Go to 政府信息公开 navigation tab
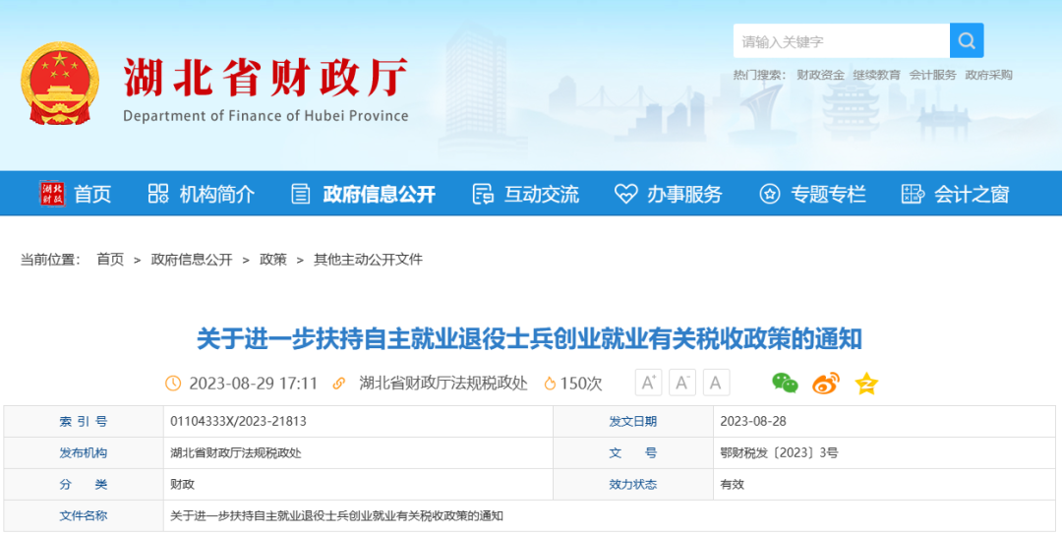Viewport: 1062px width, 536px height. tap(363, 194)
